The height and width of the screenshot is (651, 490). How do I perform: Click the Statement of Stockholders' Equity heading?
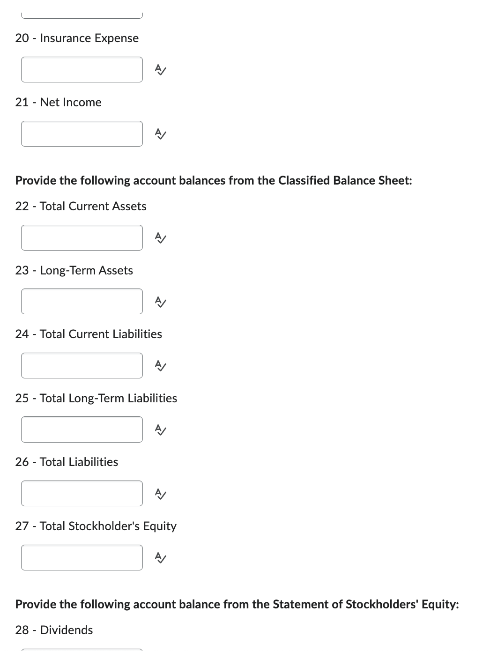pyautogui.click(x=237, y=604)
